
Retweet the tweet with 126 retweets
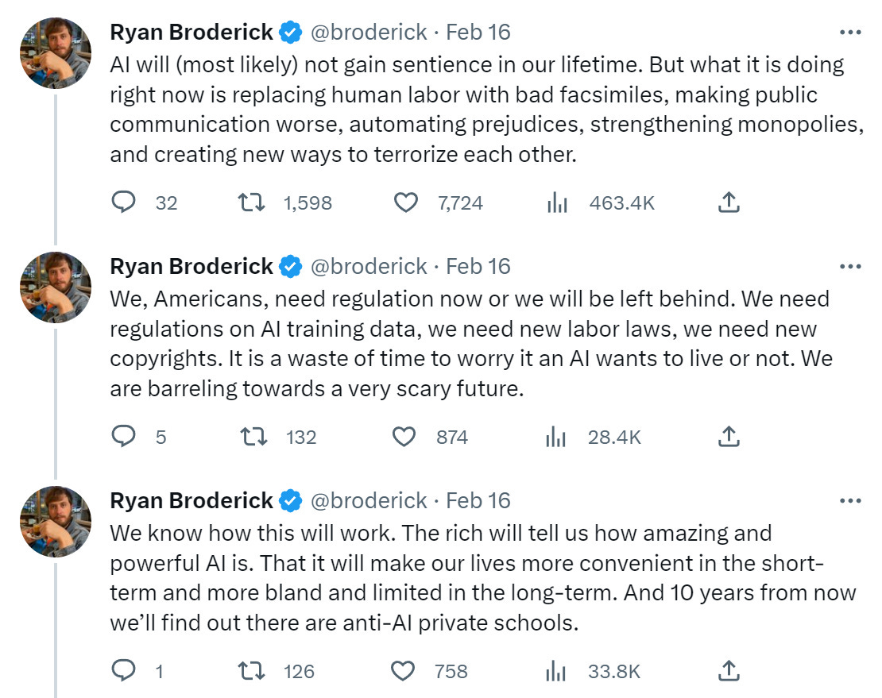coord(253,671)
